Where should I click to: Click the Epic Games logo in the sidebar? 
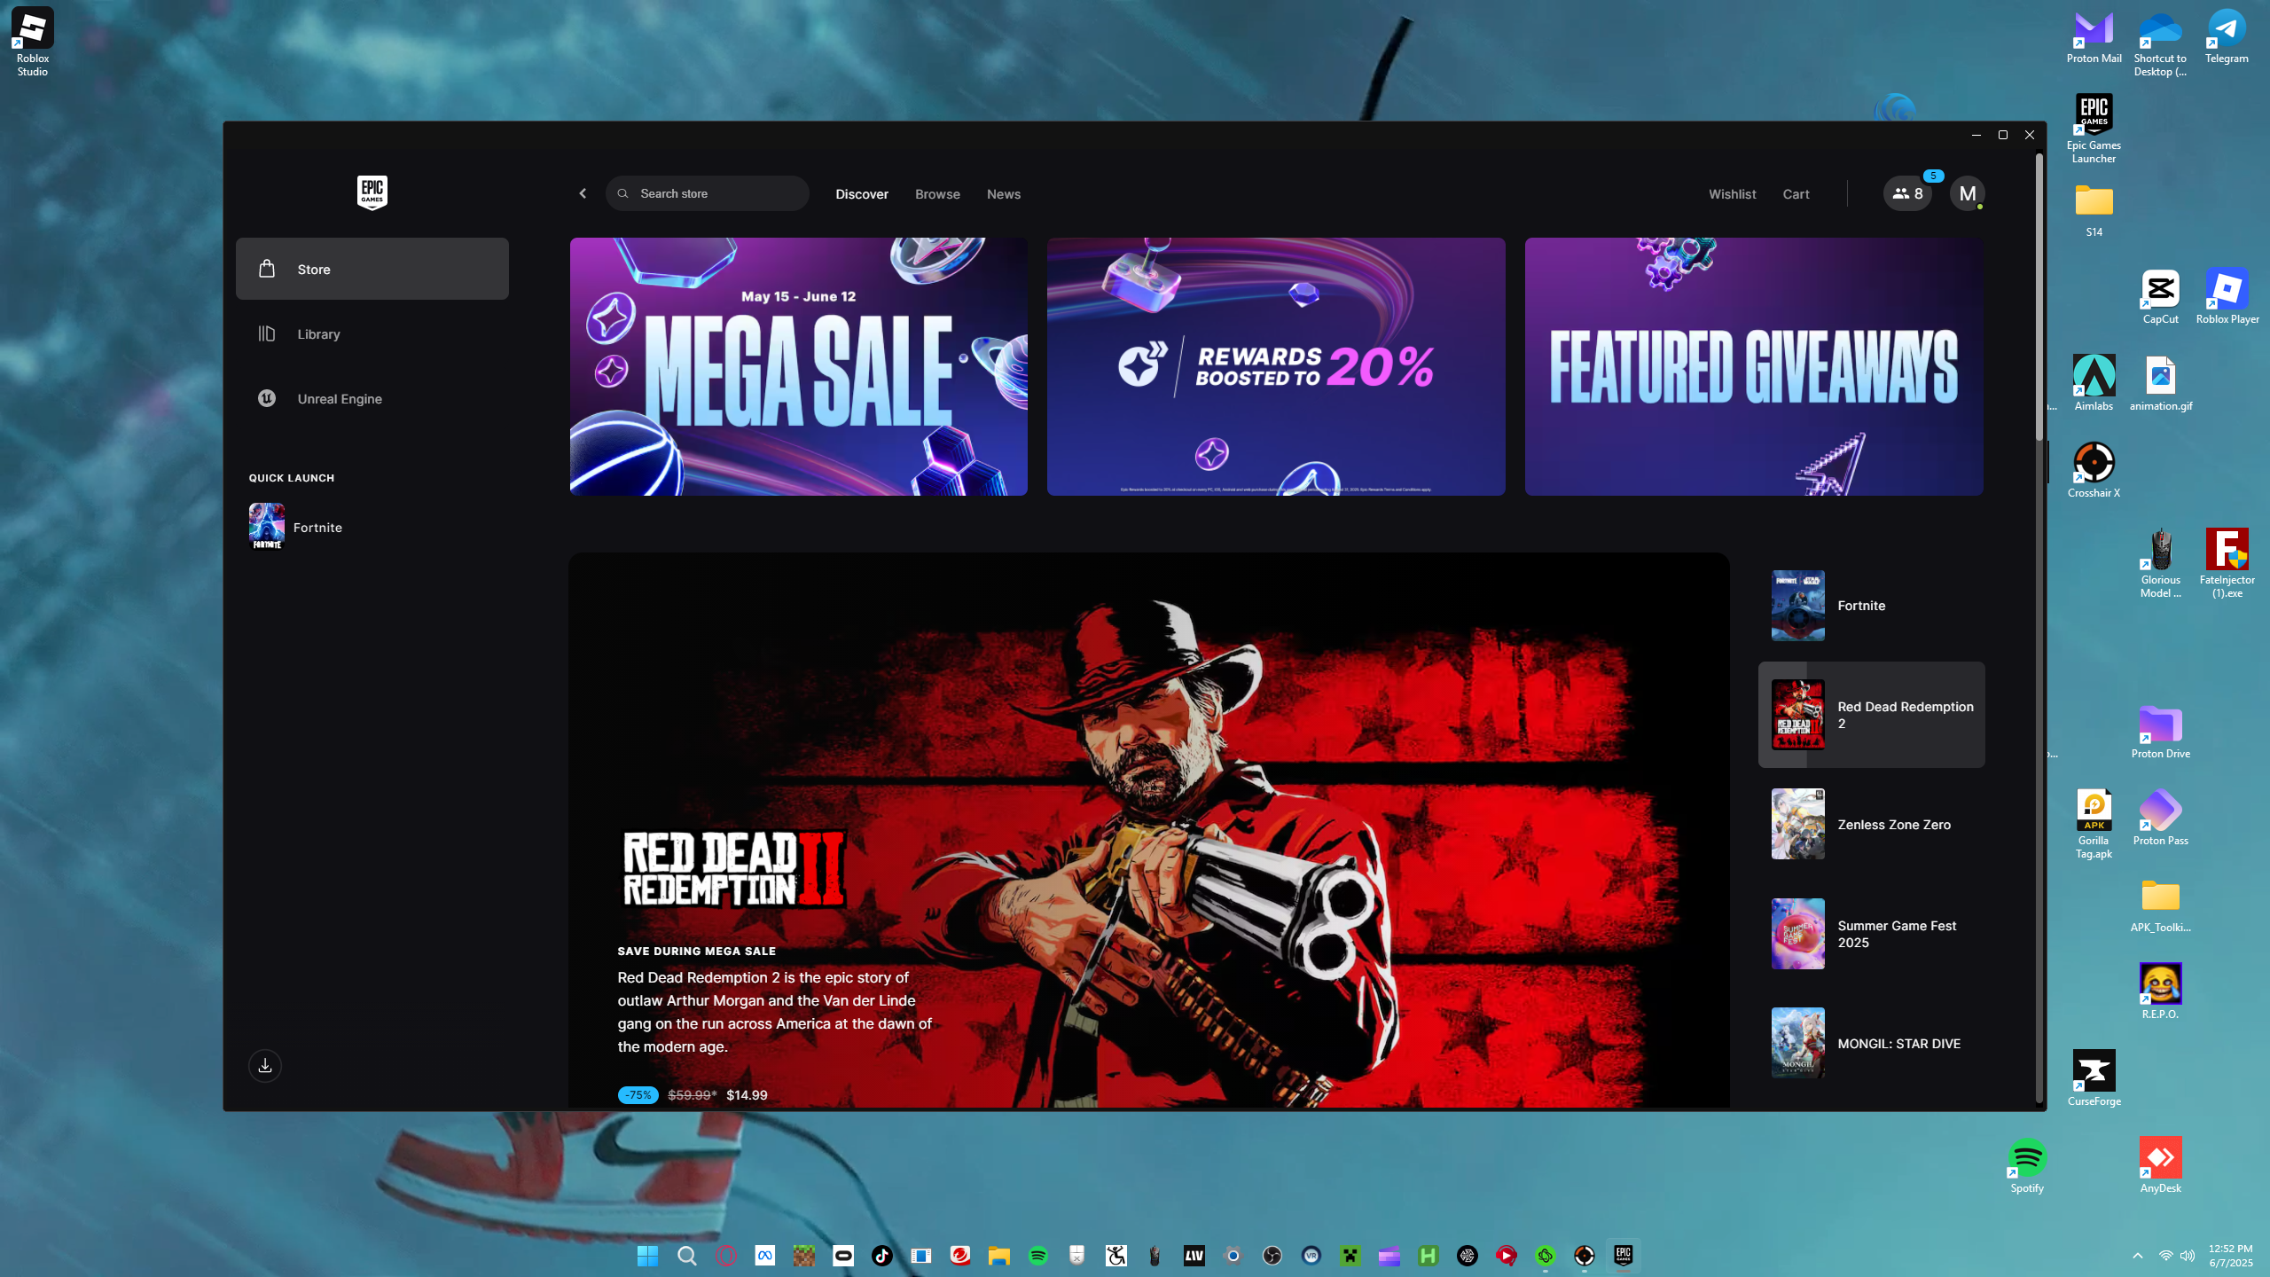(x=372, y=192)
